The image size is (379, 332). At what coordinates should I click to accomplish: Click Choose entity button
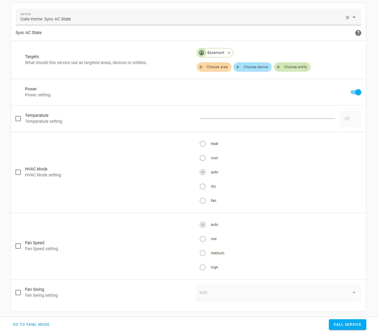coord(292,67)
